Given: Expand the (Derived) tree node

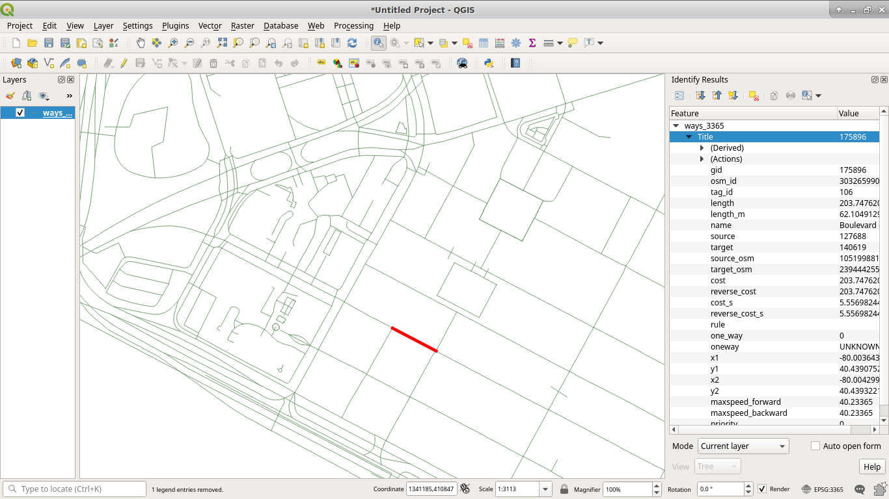Looking at the screenshot, I should pos(702,148).
